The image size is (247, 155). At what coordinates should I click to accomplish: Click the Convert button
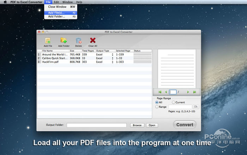tap(185, 125)
